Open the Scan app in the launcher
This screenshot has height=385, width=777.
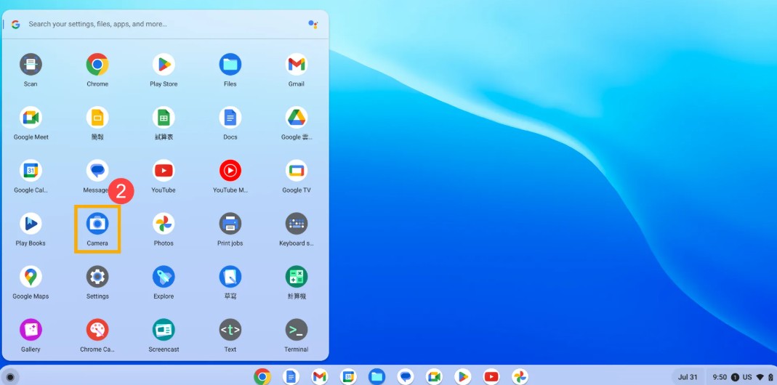31,65
